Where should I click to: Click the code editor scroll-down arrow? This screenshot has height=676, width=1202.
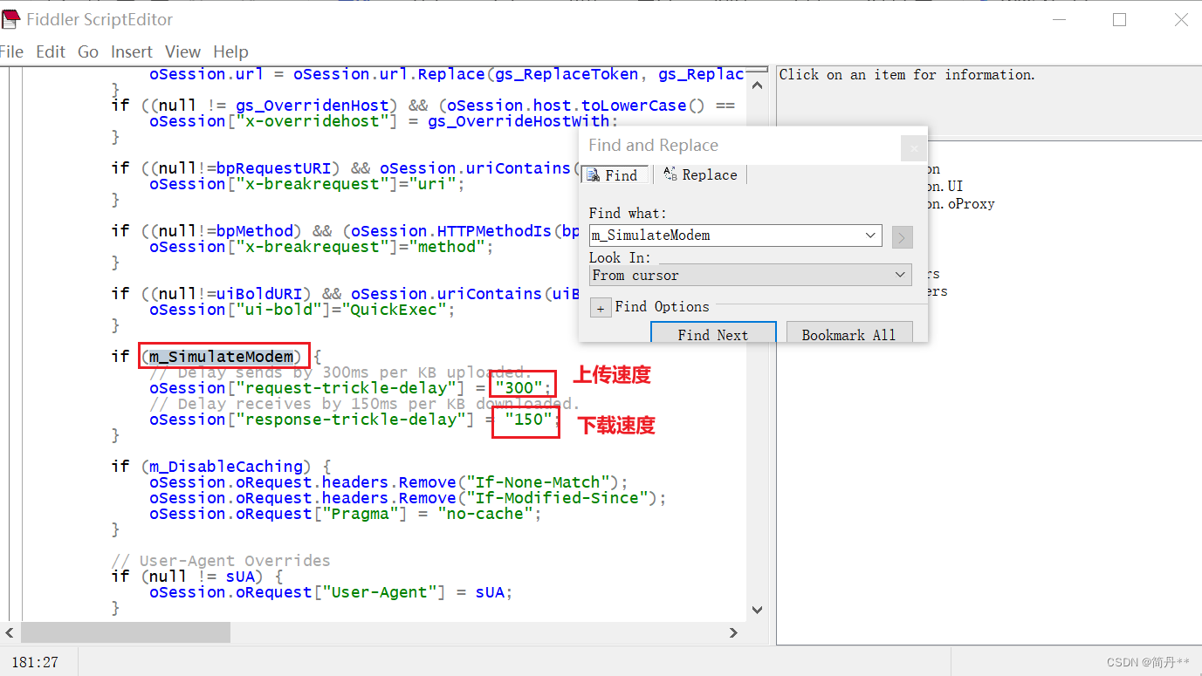pyautogui.click(x=757, y=610)
